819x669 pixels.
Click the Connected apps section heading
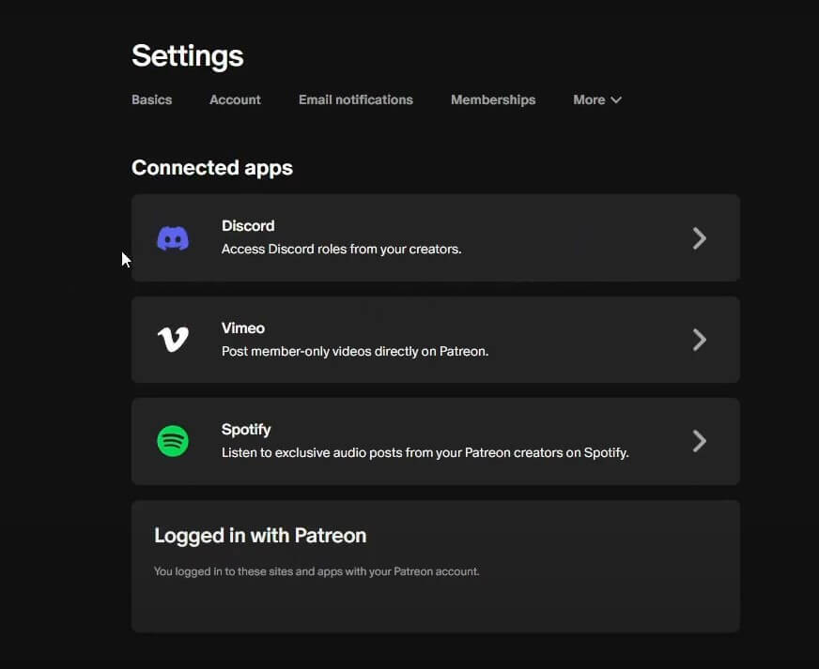212,168
